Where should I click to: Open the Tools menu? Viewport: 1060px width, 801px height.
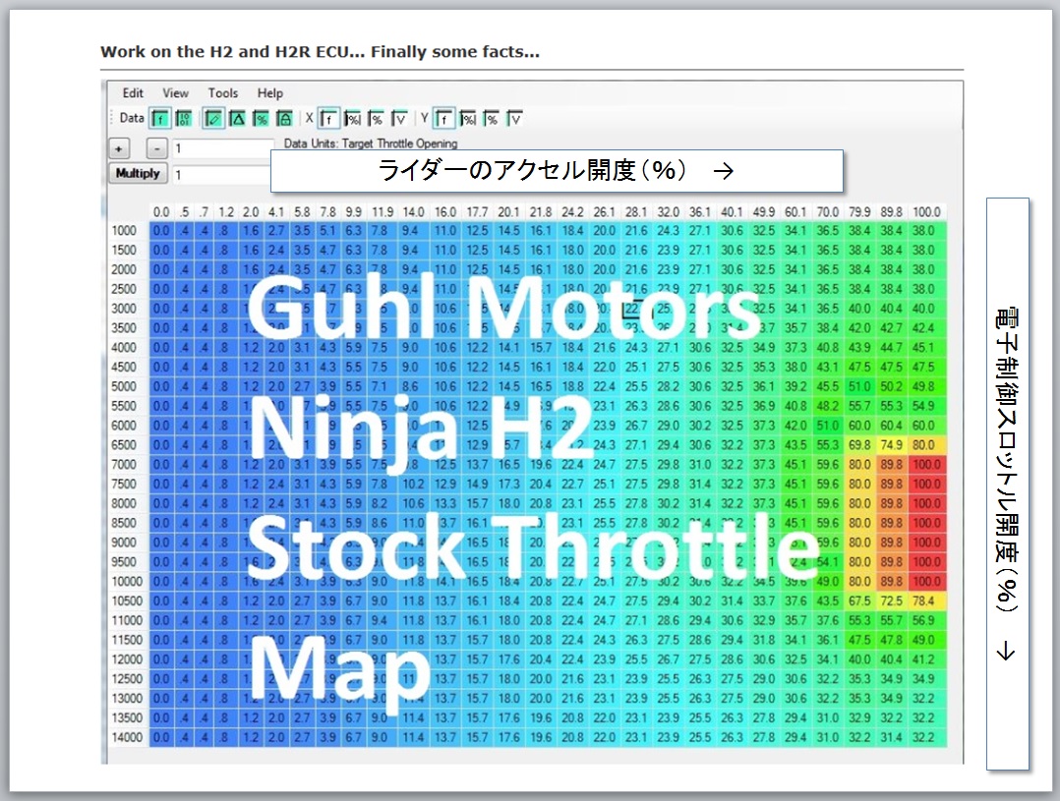click(x=222, y=93)
